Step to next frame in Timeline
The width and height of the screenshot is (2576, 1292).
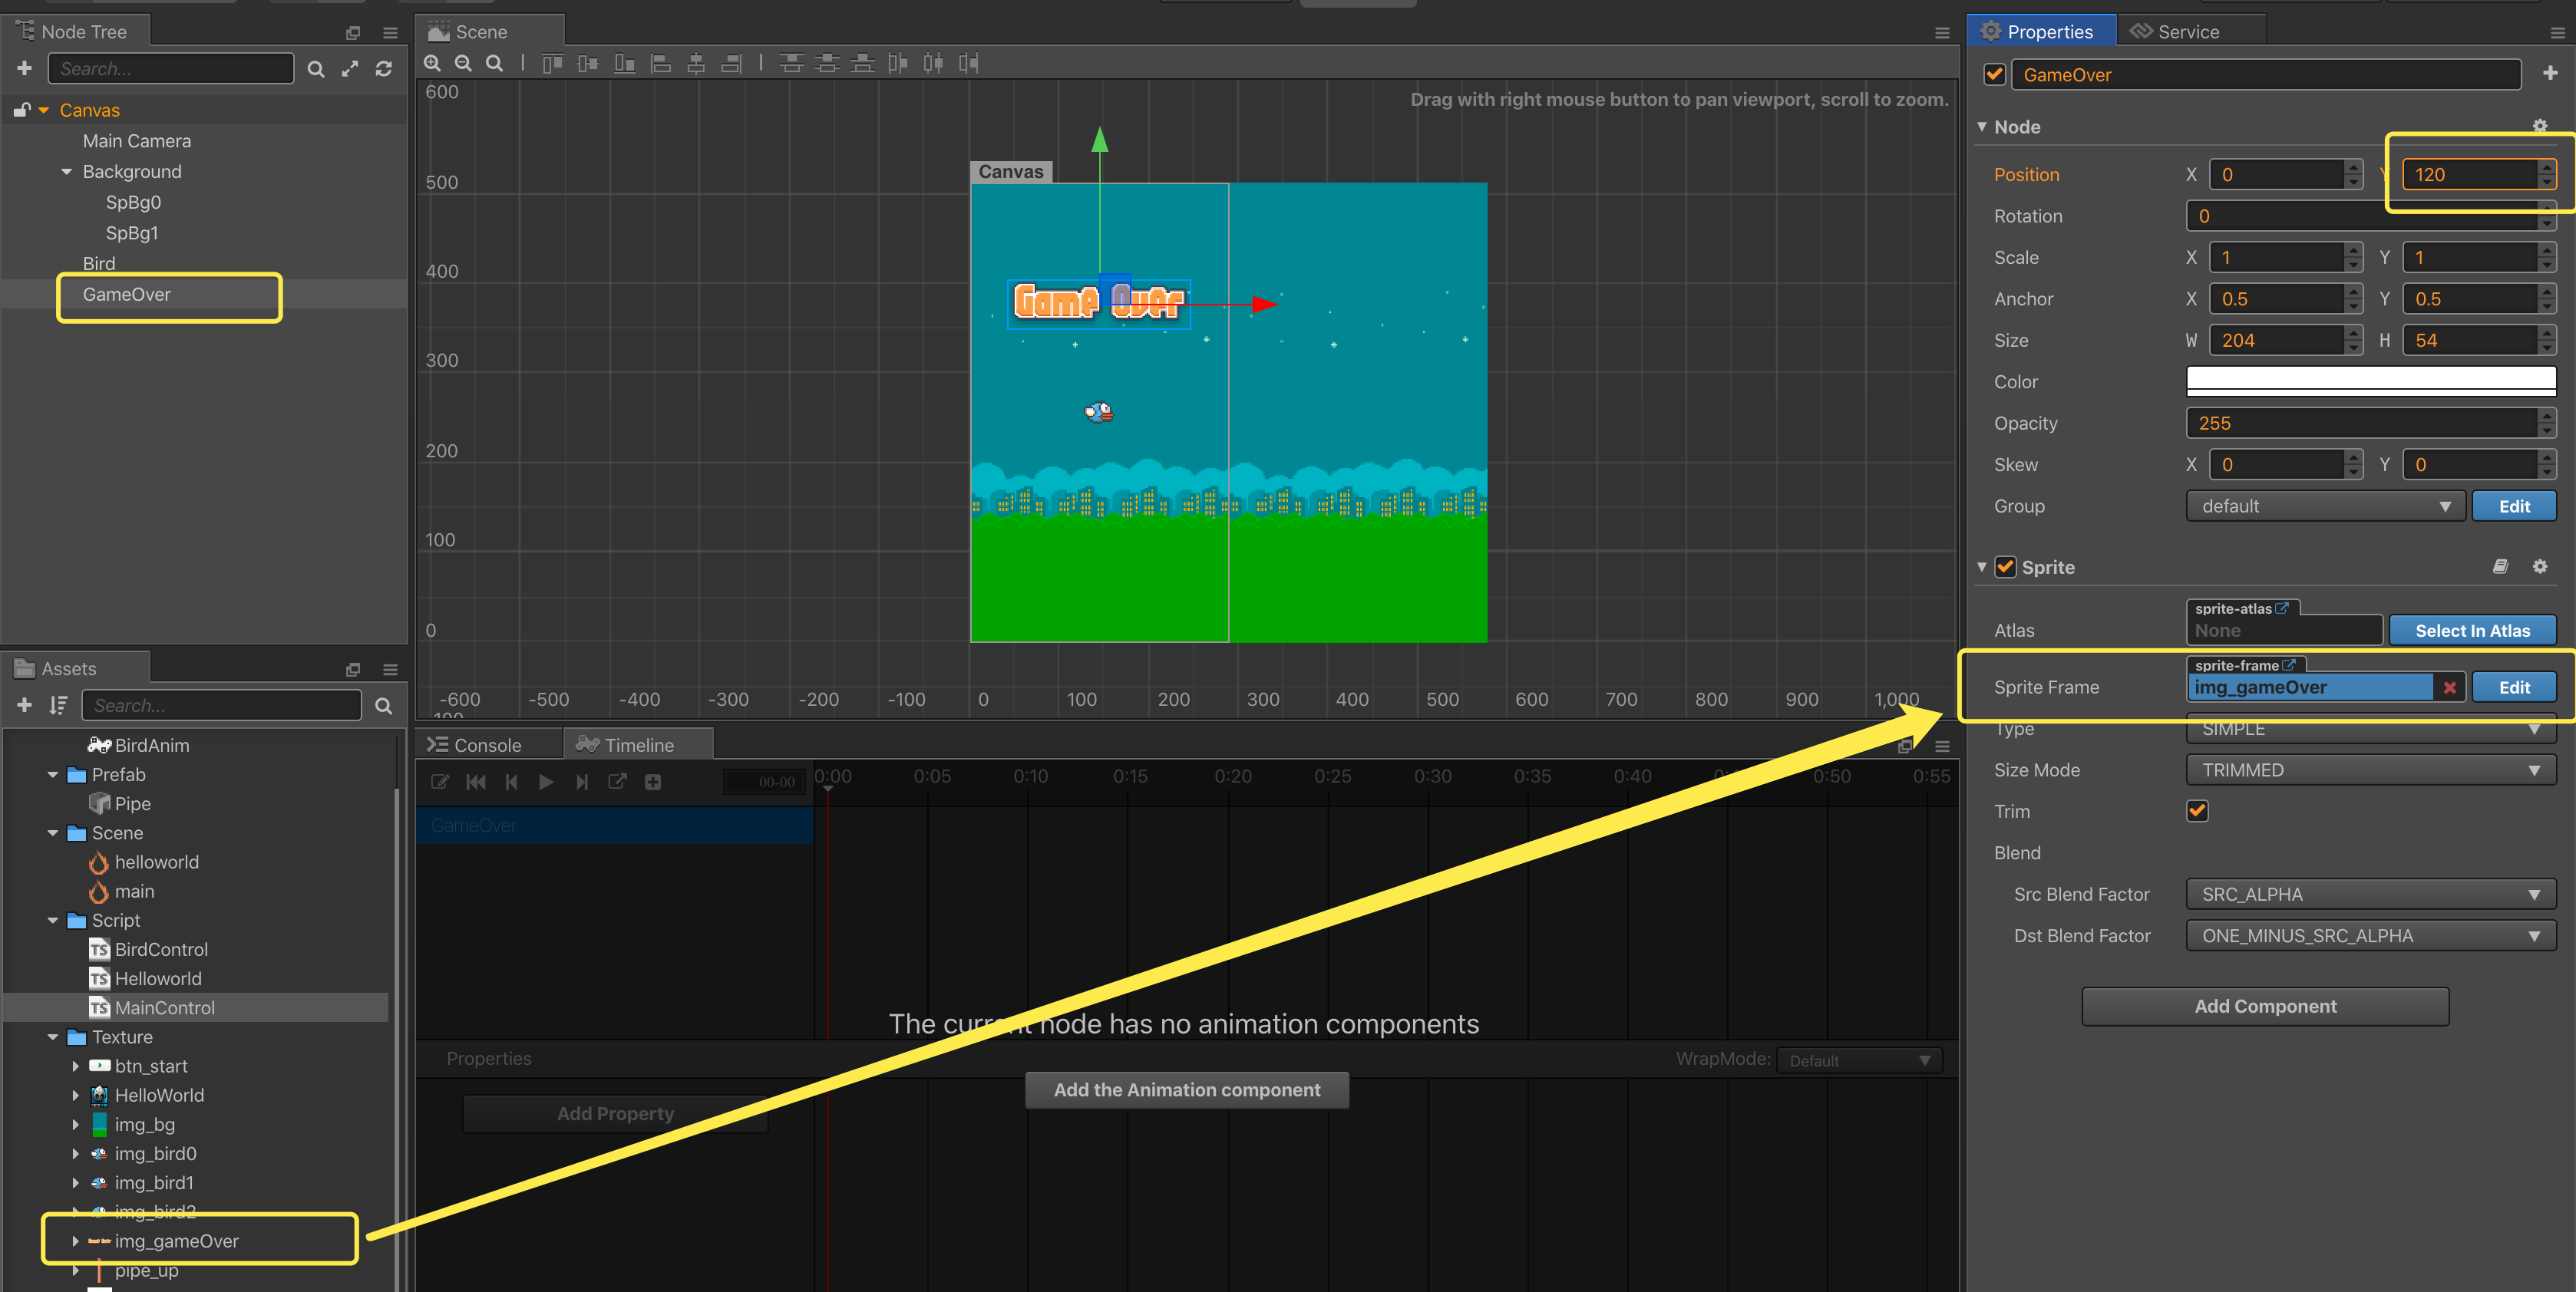581,781
